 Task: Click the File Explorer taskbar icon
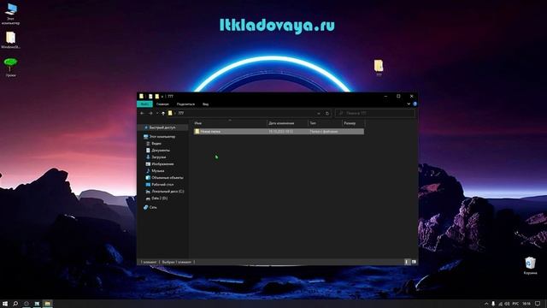(x=48, y=304)
